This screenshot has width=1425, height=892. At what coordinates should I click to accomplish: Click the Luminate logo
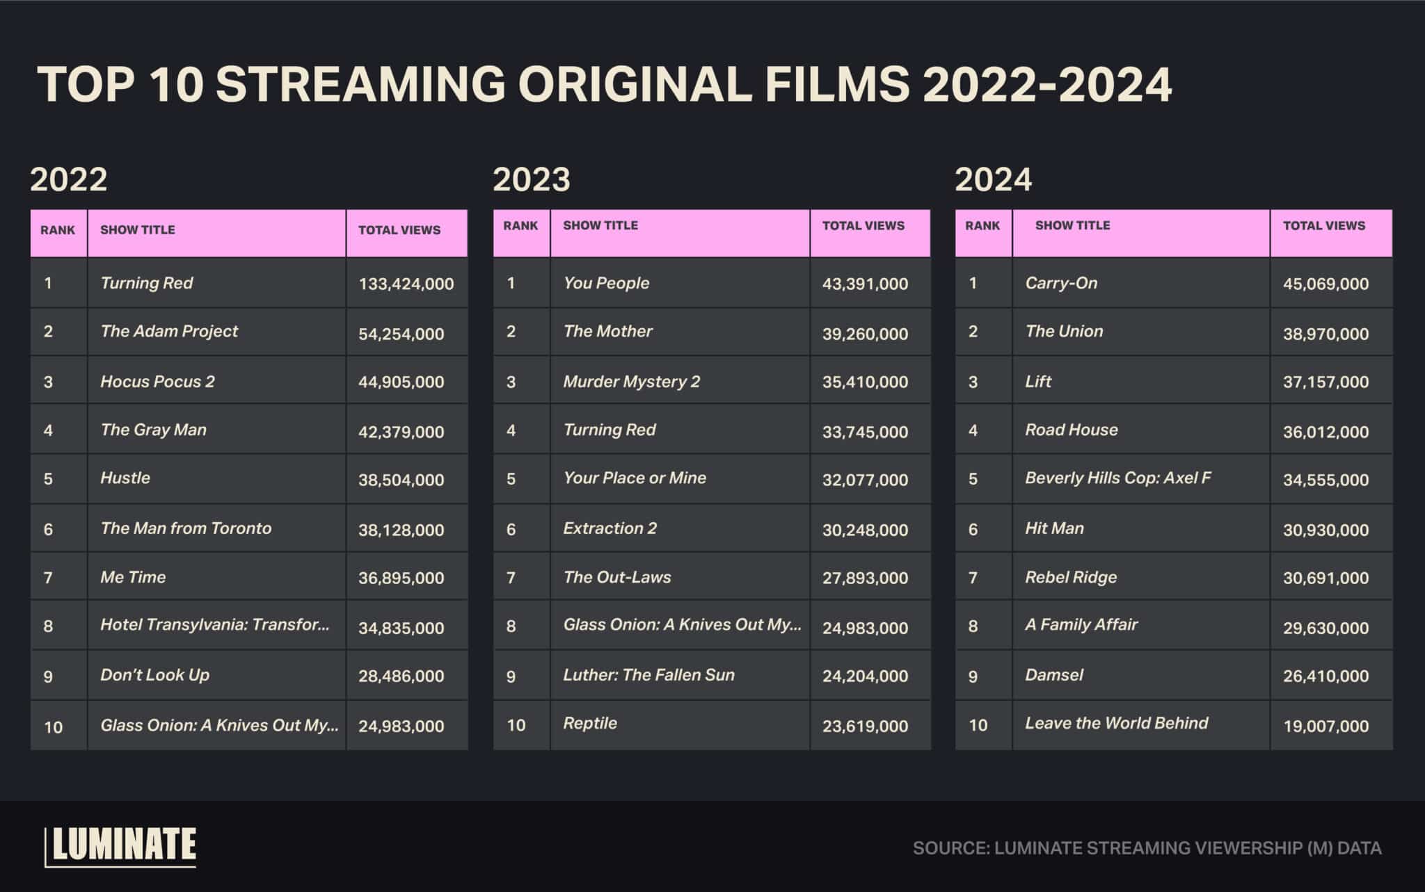coord(120,846)
